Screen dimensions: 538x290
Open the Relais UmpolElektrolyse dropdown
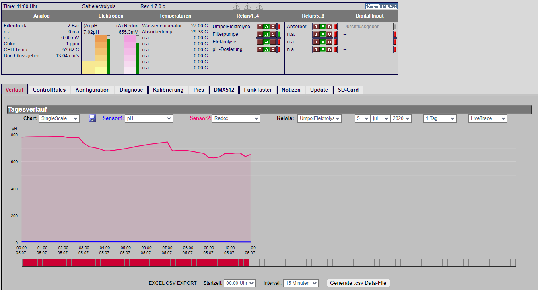(x=320, y=118)
